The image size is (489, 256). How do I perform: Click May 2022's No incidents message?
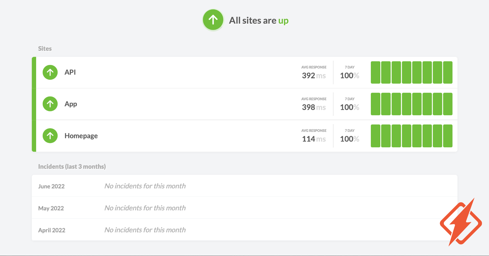point(145,208)
